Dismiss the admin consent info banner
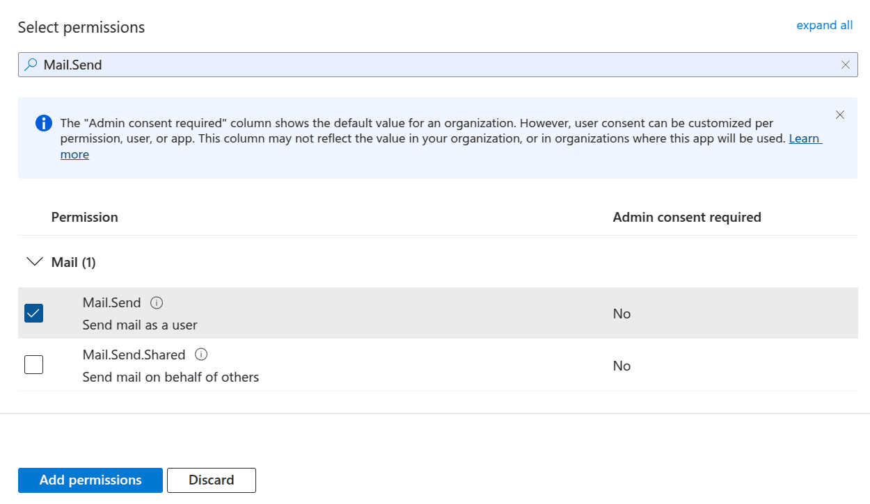870x504 pixels. pyautogui.click(x=840, y=115)
